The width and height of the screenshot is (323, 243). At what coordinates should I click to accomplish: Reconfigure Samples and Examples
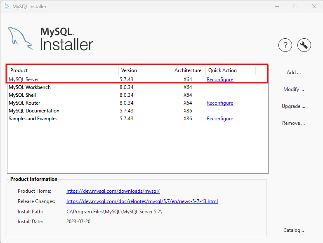pyautogui.click(x=220, y=119)
